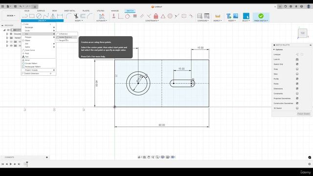Select the Trim scissors tool icon
This screenshot has width=313, height=176.
[x=76, y=16]
